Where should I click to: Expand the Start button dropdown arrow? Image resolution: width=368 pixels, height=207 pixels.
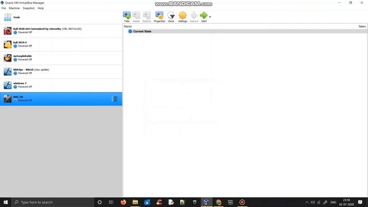[x=210, y=17]
